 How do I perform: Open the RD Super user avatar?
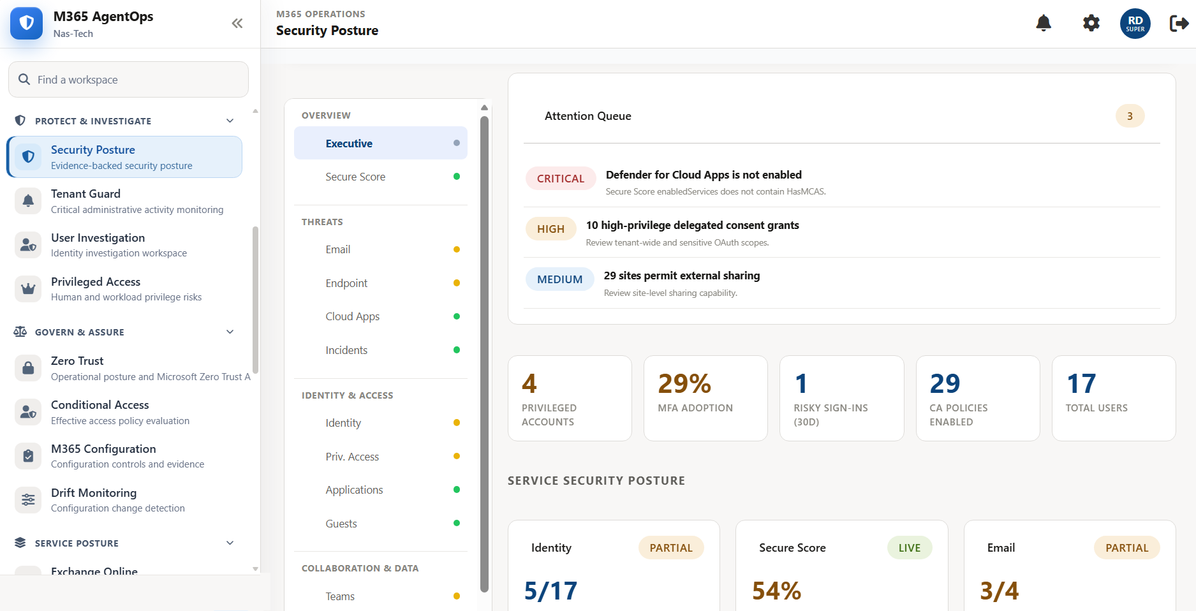pos(1135,24)
